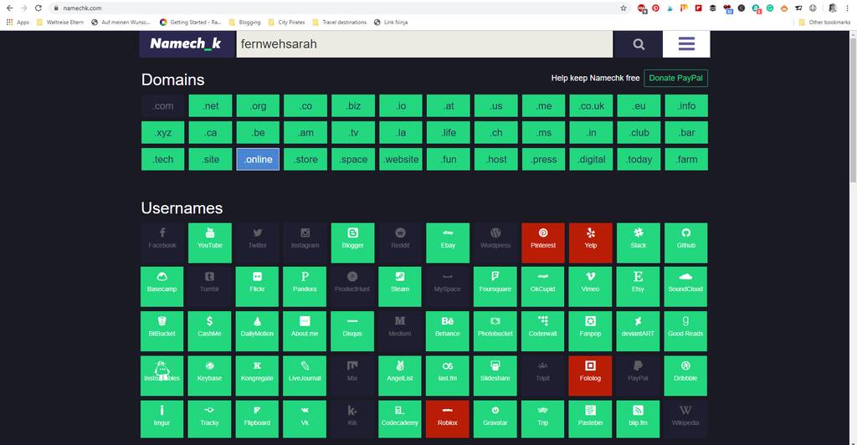Open the City Pirates bookmarks folder
857x445 pixels.
click(287, 23)
